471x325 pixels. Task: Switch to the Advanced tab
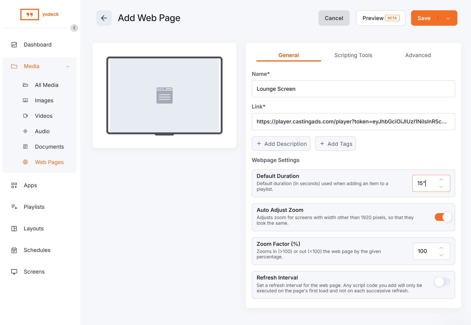coord(418,55)
